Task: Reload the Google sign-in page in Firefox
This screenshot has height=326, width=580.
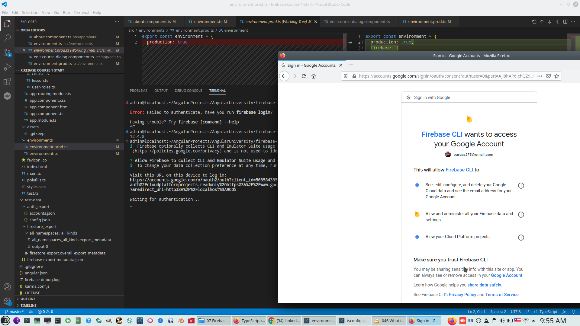Action: (304, 76)
